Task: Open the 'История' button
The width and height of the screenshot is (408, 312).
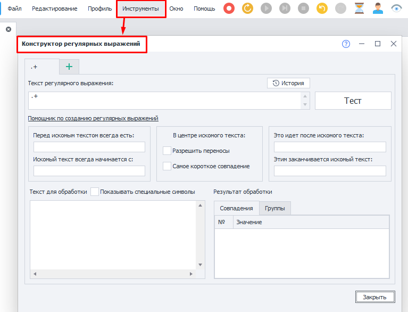Action: (288, 83)
